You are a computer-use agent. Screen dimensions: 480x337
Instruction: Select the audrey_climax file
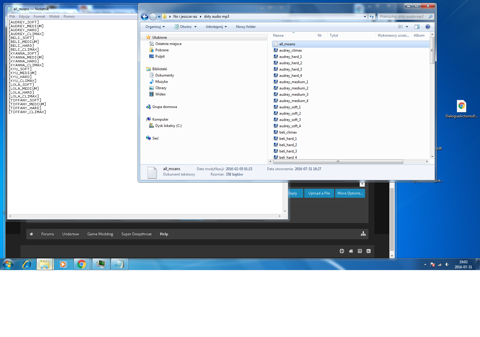290,50
